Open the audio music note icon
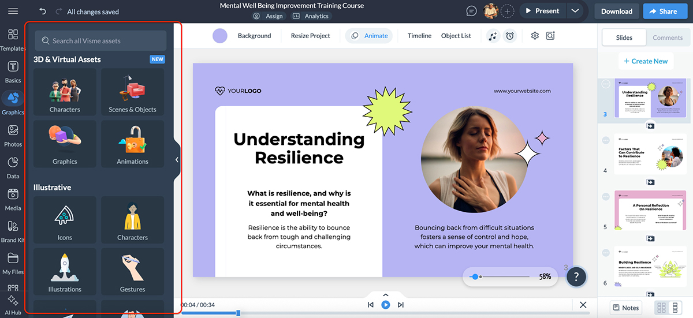 pyautogui.click(x=493, y=36)
